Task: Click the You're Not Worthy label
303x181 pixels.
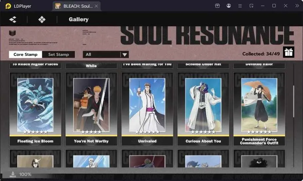Action: (x=91, y=141)
